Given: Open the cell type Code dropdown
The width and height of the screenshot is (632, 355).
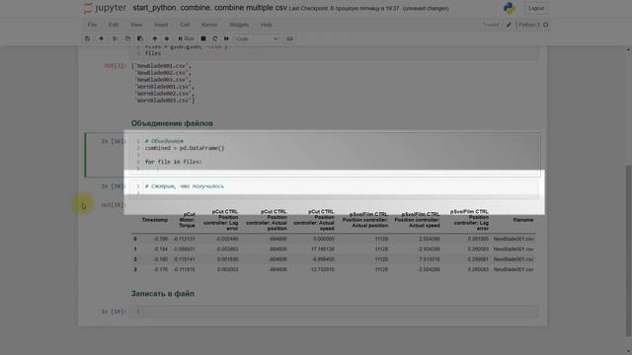Looking at the screenshot, I should [x=257, y=38].
